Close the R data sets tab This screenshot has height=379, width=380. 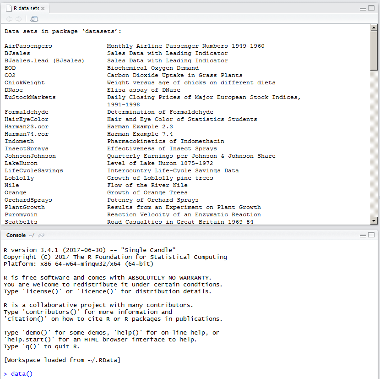[43, 8]
